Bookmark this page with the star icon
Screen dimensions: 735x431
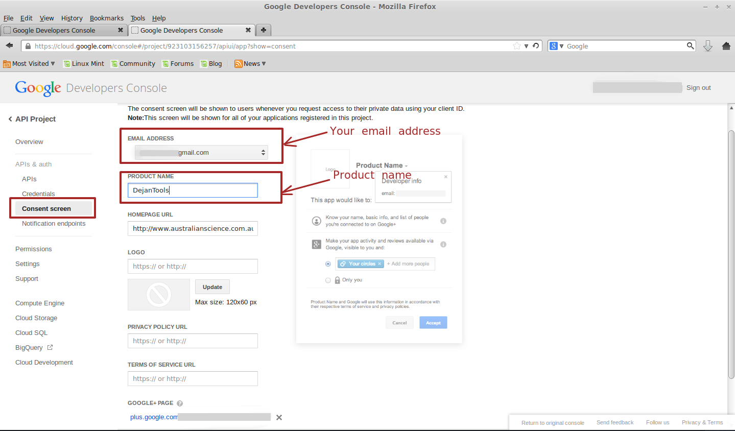coord(517,46)
